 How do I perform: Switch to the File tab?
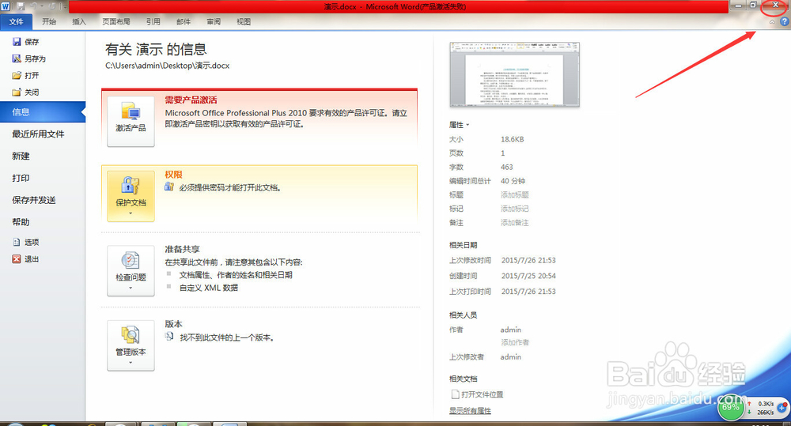[x=16, y=21]
